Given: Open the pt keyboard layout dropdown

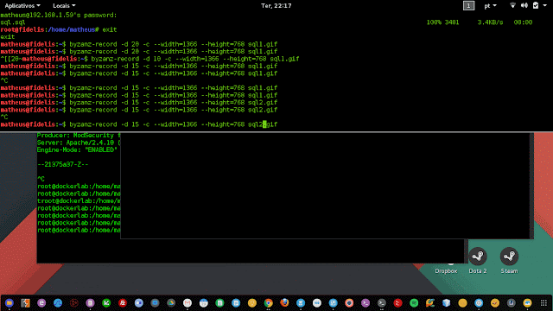Looking at the screenshot, I should [490, 6].
